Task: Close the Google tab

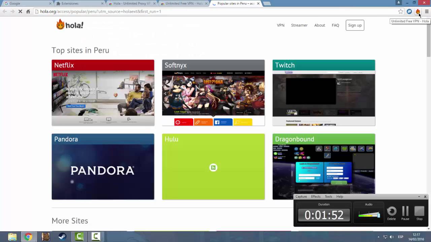Action: pyautogui.click(x=51, y=3)
